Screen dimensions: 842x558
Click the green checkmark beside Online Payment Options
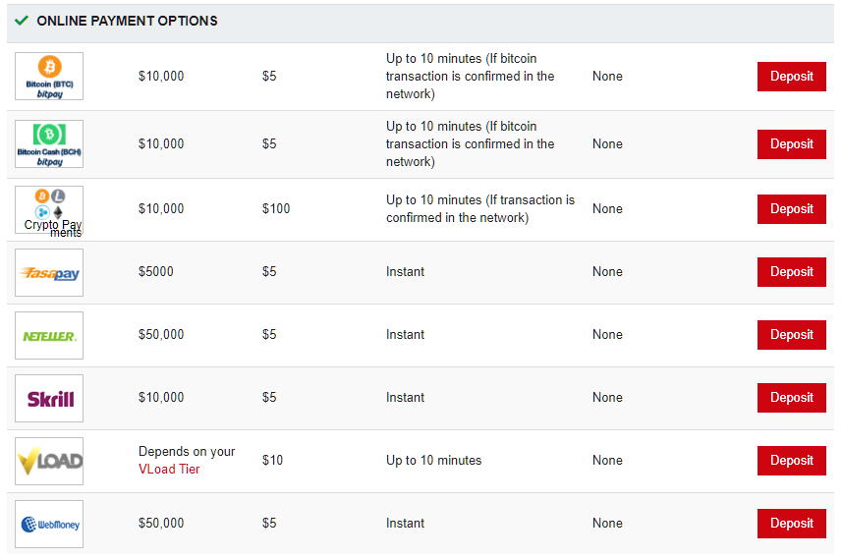[22, 21]
